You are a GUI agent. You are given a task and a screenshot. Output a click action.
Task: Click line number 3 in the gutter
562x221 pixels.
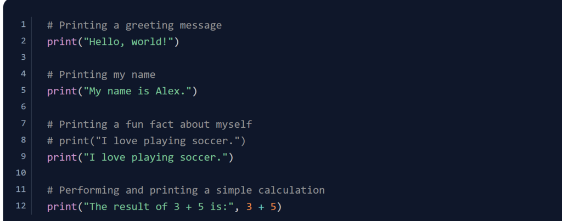23,58
